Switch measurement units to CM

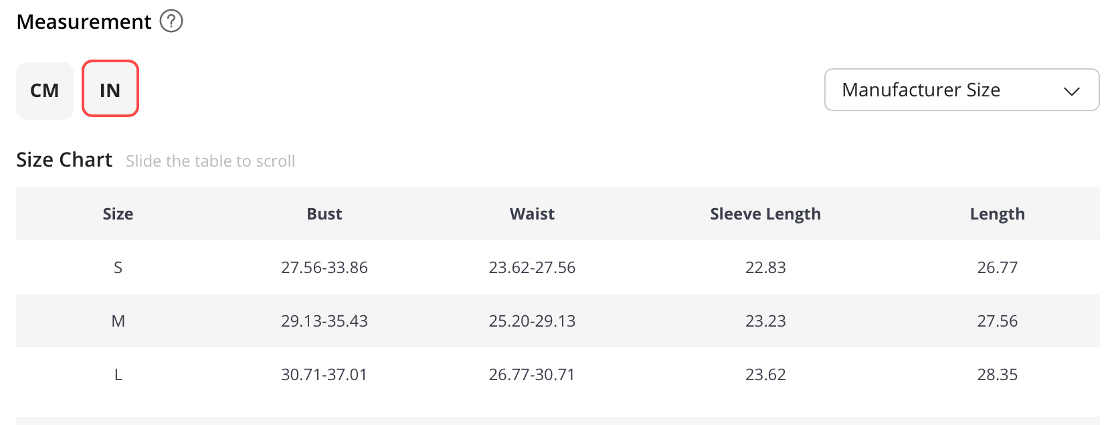click(x=45, y=90)
